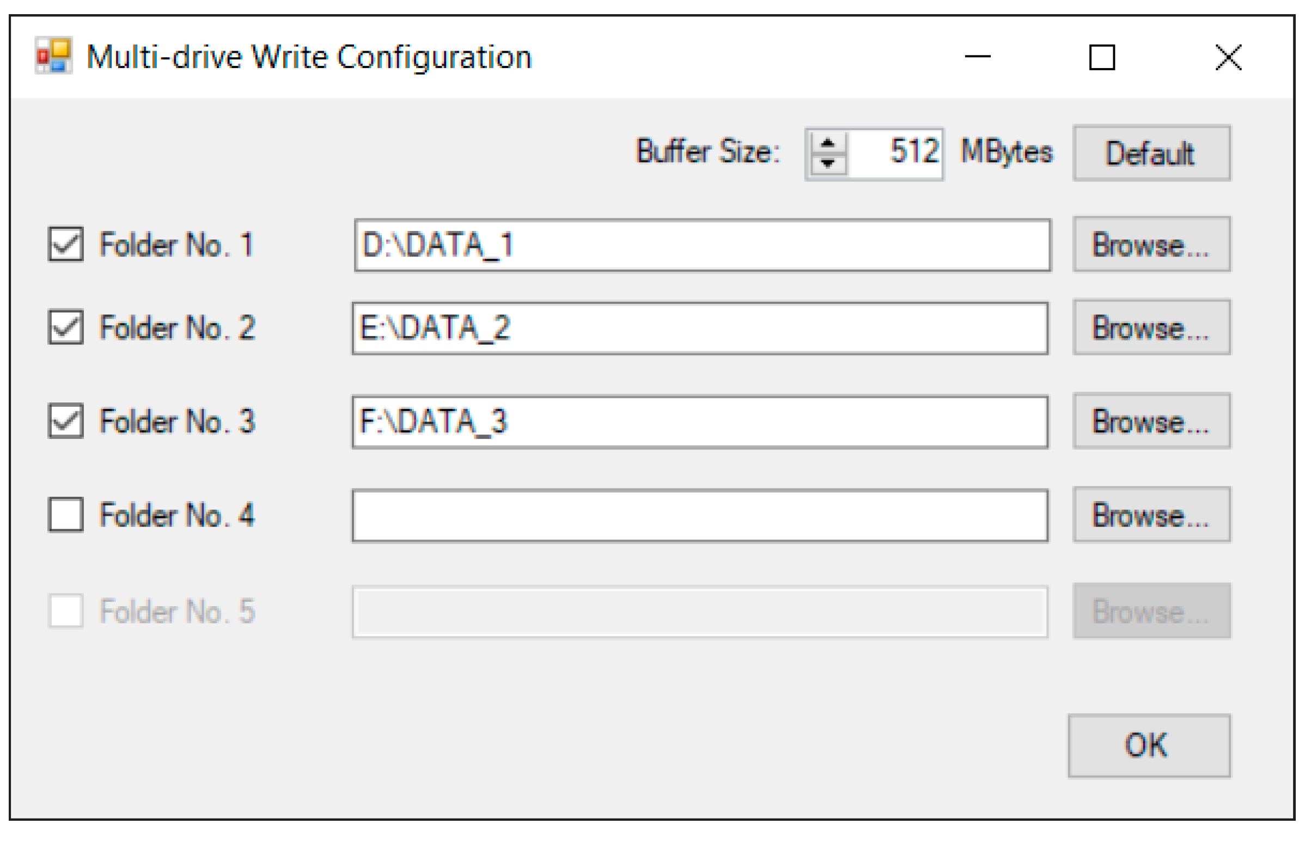Maximize the configuration window
The height and width of the screenshot is (842, 1305).
pyautogui.click(x=1102, y=57)
